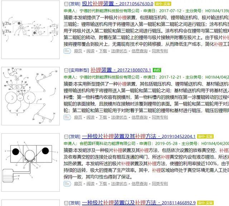Click the 审中-实审 status badge of 201710567630.0
Viewport: 229px width, 206px height.
click(x=163, y=4)
